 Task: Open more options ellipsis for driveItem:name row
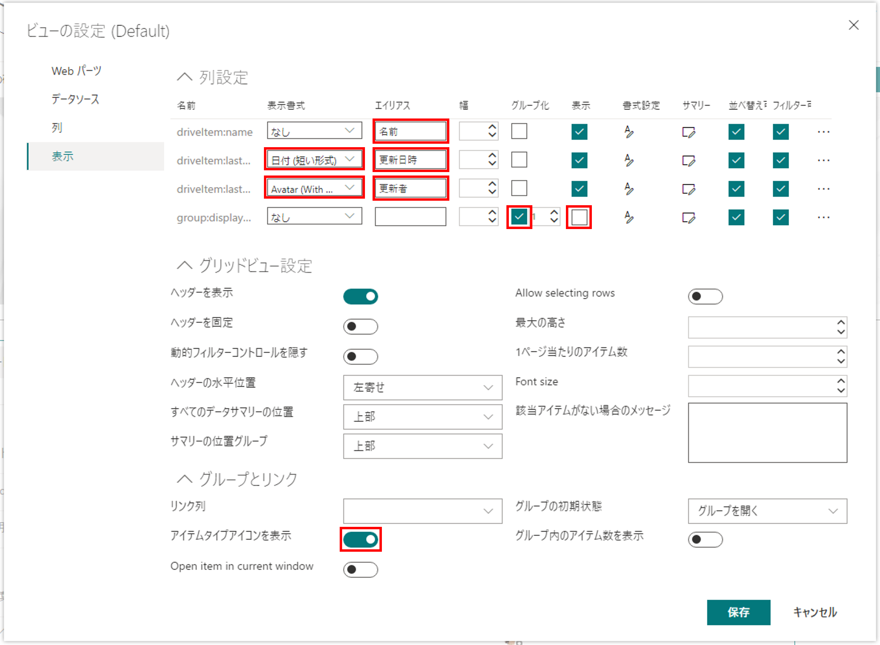point(823,132)
